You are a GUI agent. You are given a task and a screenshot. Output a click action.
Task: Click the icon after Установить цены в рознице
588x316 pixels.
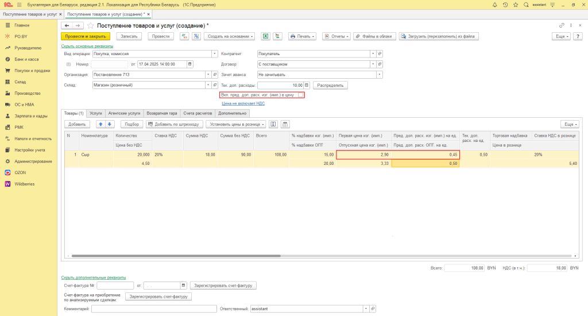point(273,124)
